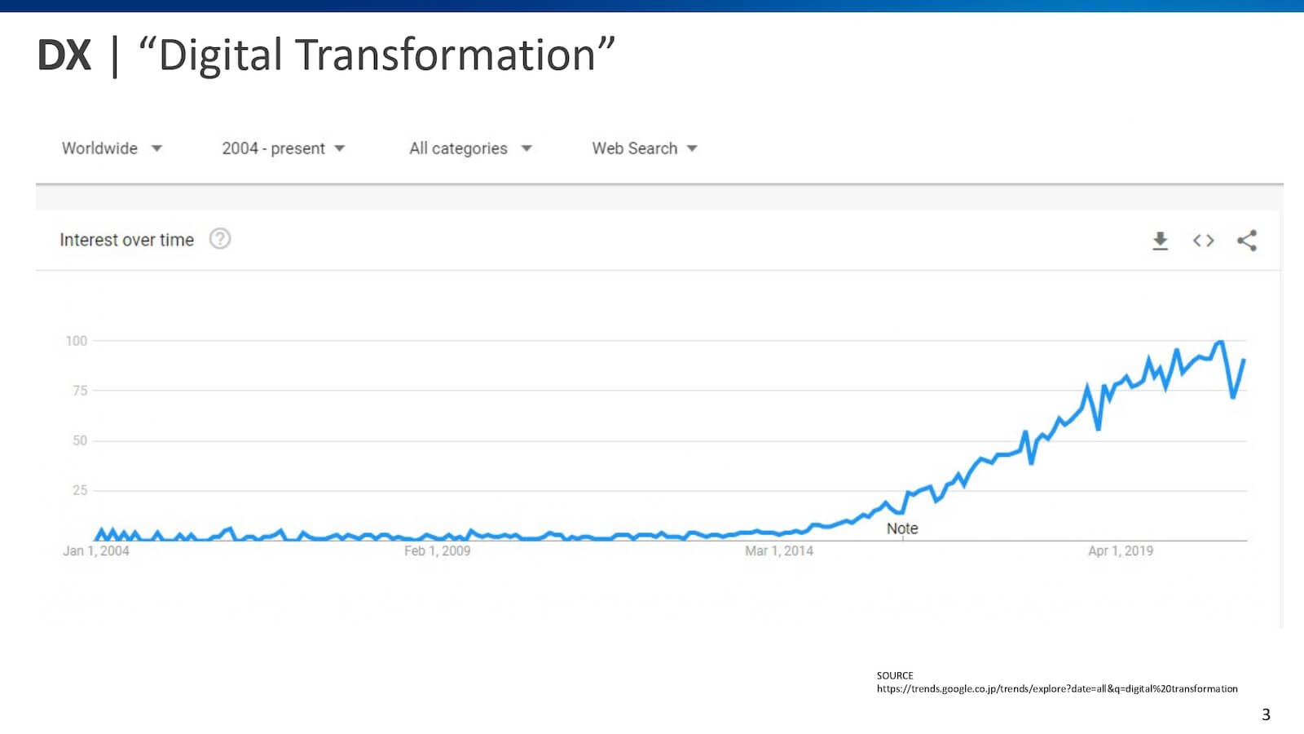Click the help icon beside Interest over time
Image resolution: width=1304 pixels, height=734 pixels.
tap(219, 239)
